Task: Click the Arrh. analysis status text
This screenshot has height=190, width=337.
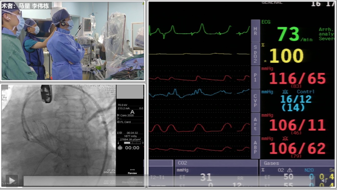Action: (x=326, y=34)
